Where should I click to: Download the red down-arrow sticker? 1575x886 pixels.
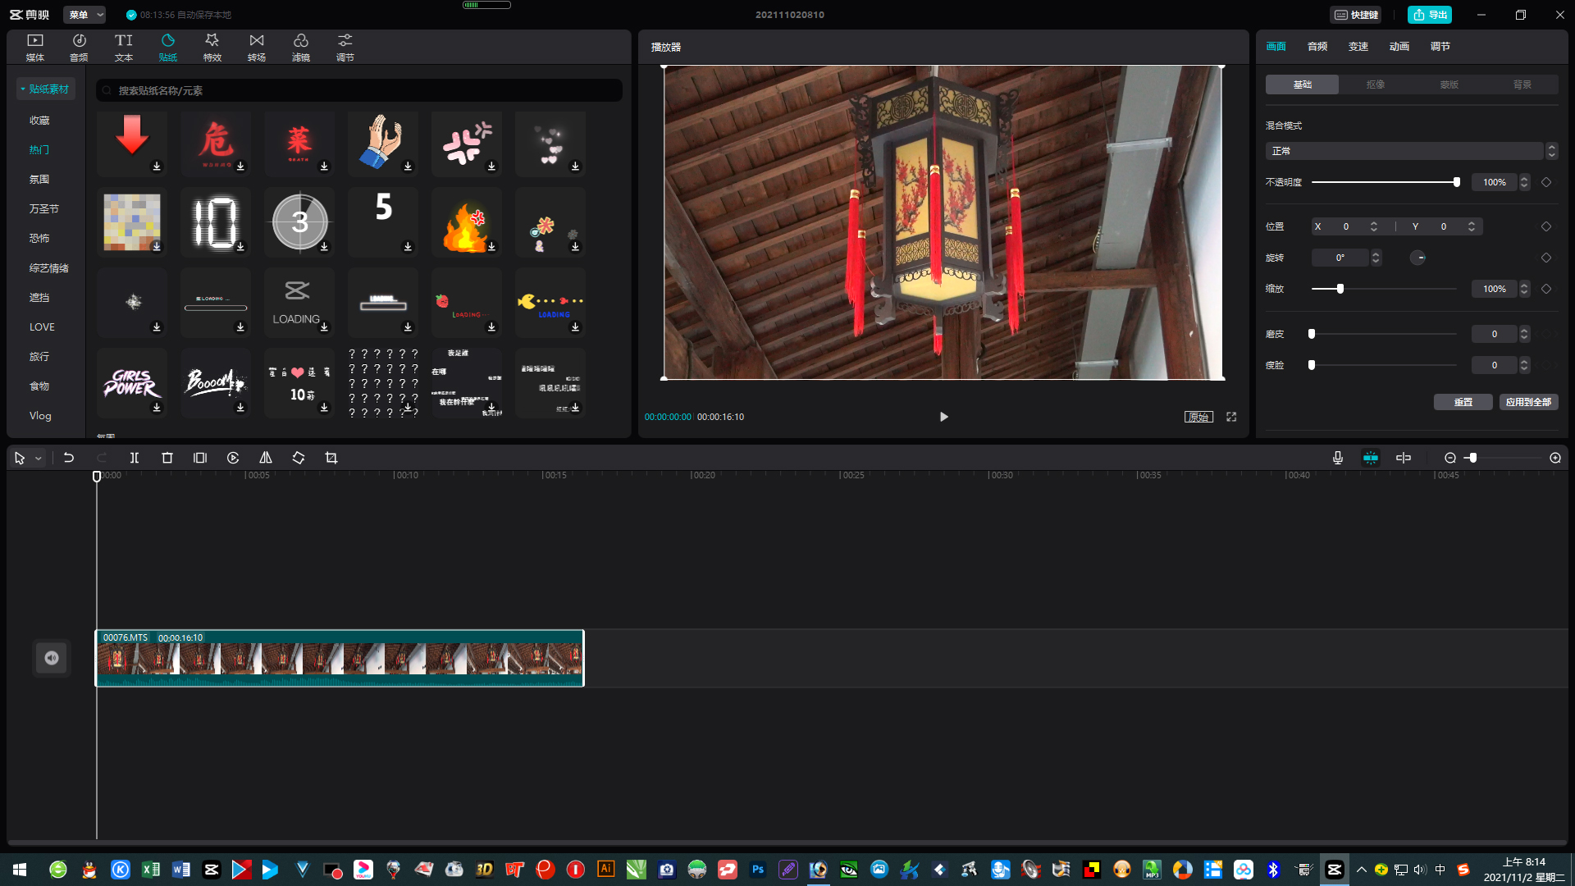[x=157, y=167]
